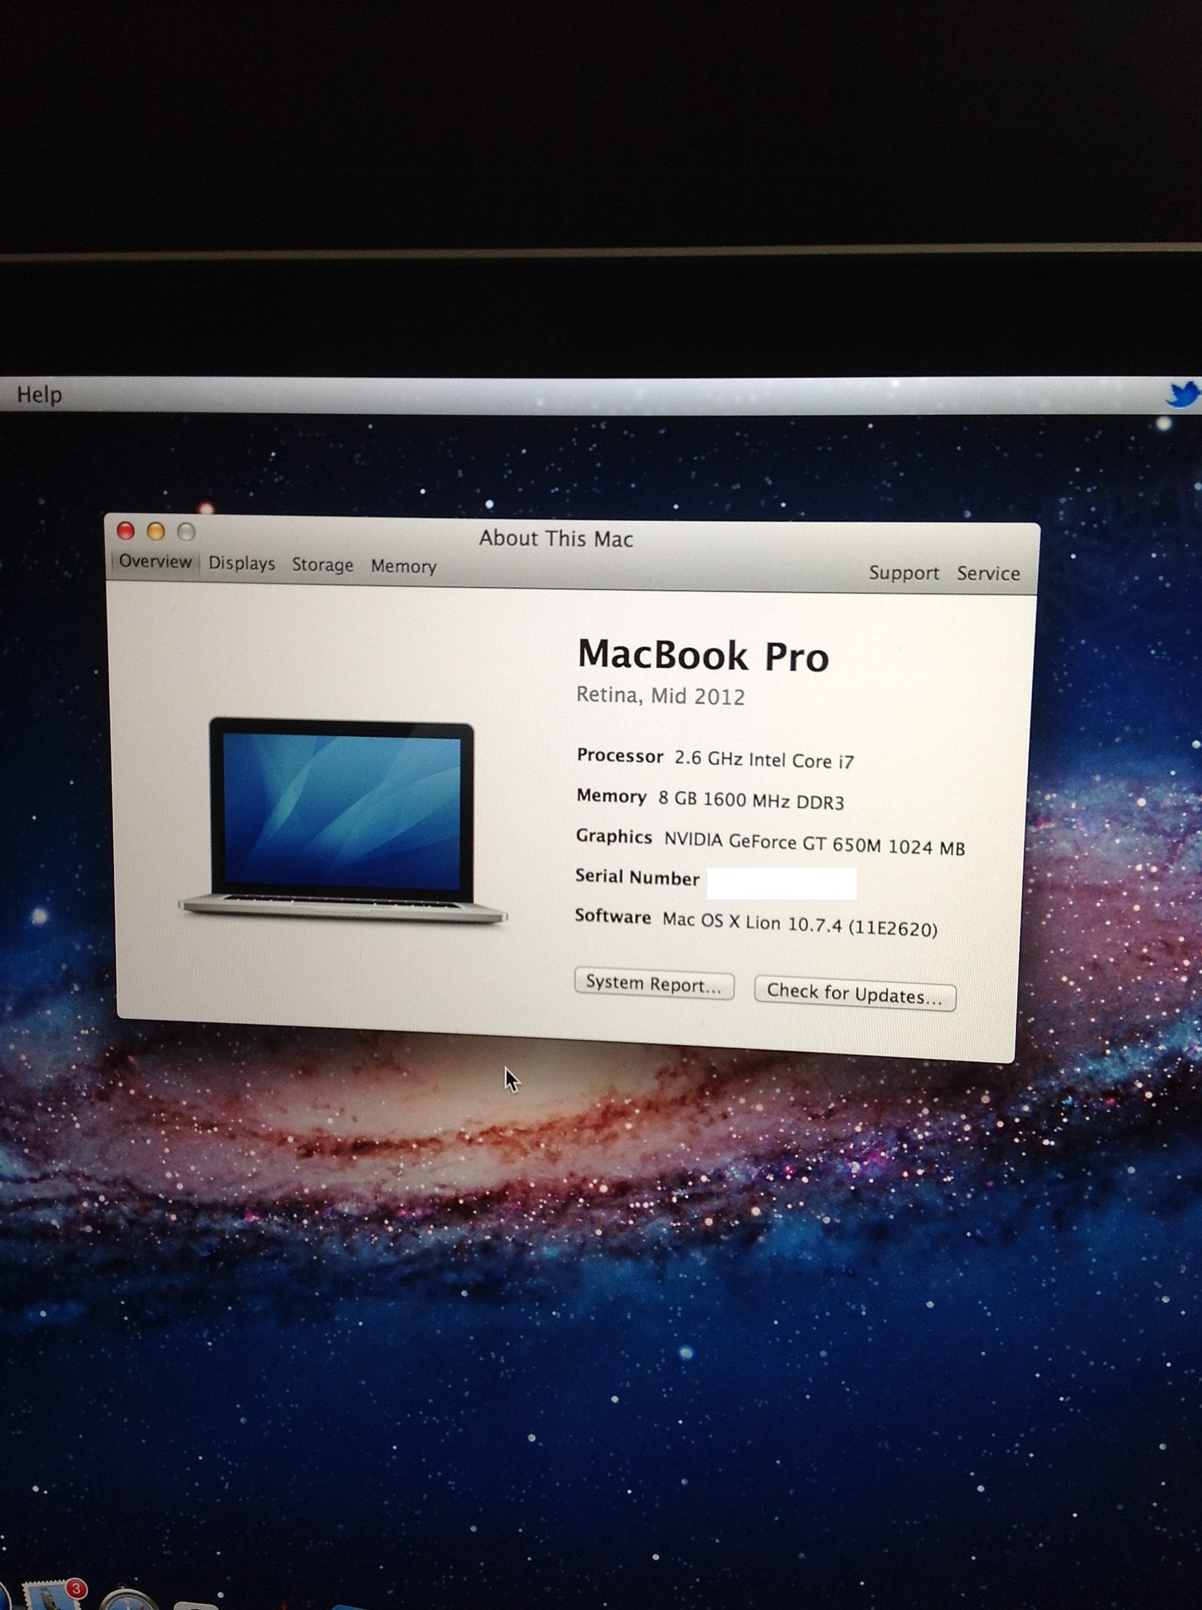Open the Storage tab
This screenshot has width=1202, height=1610.
click(322, 565)
